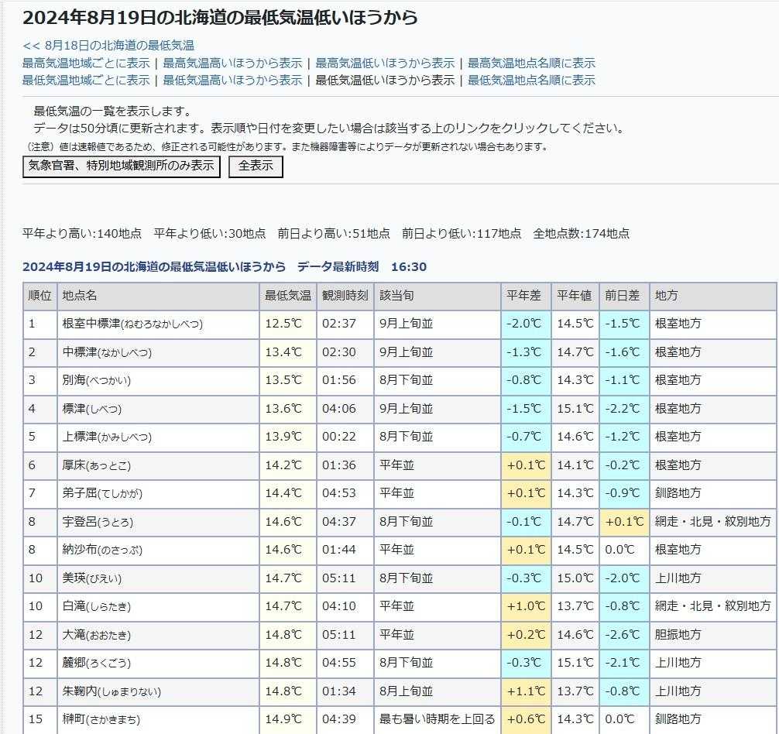Image resolution: width=779 pixels, height=734 pixels.
Task: Click 最低気温地点名順に表示 link
Action: click(x=531, y=80)
